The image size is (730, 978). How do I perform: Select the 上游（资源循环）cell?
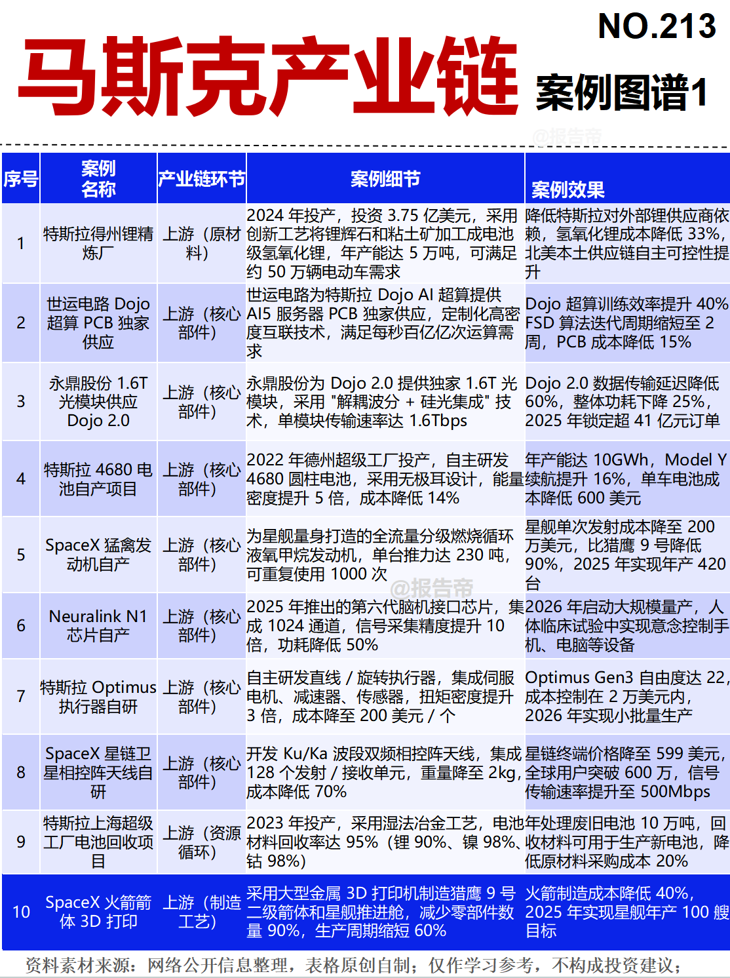[x=202, y=842]
